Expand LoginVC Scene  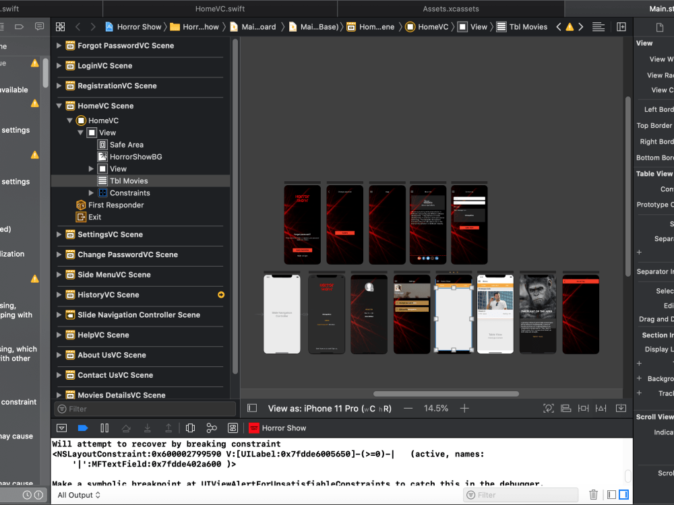click(59, 66)
